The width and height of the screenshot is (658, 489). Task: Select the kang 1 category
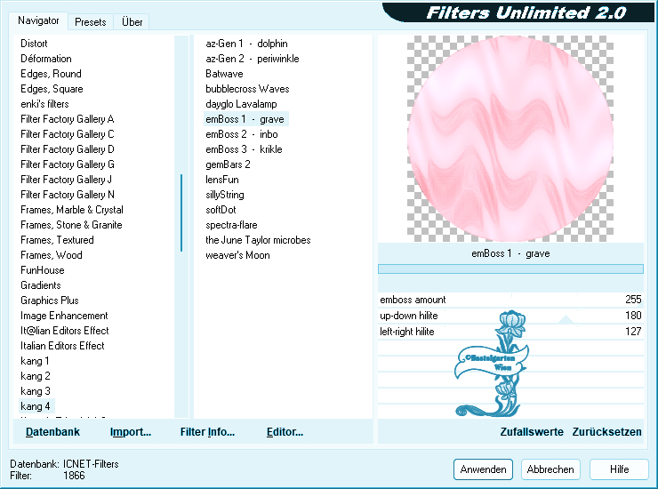[35, 361]
